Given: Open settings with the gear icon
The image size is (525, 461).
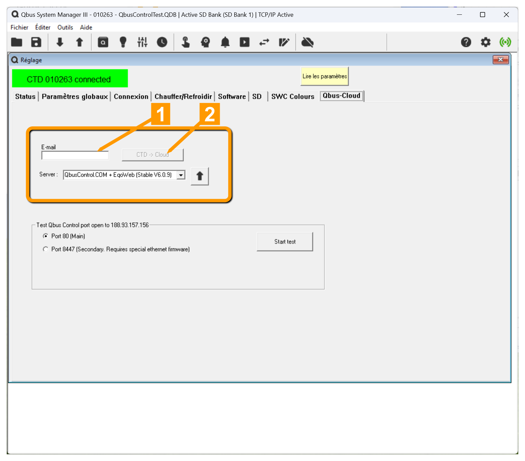Looking at the screenshot, I should pos(485,42).
